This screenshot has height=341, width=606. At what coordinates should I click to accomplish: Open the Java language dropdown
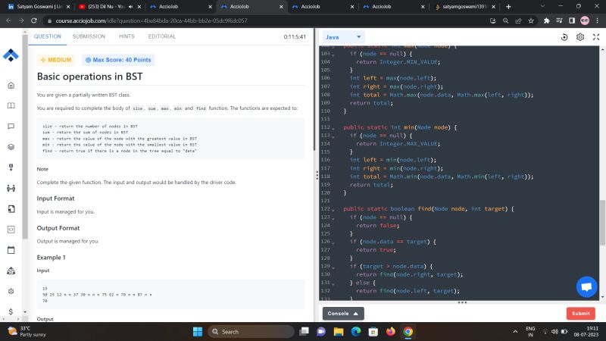[344, 37]
